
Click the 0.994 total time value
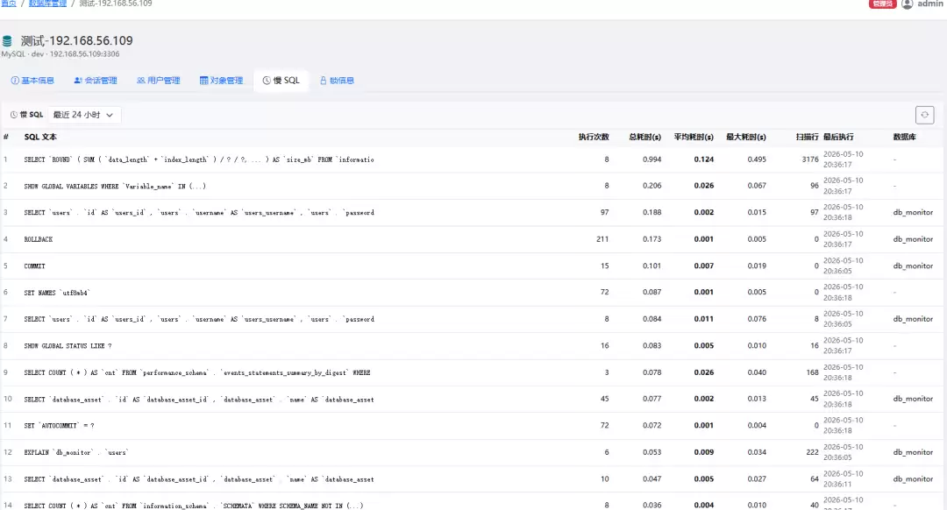click(652, 159)
